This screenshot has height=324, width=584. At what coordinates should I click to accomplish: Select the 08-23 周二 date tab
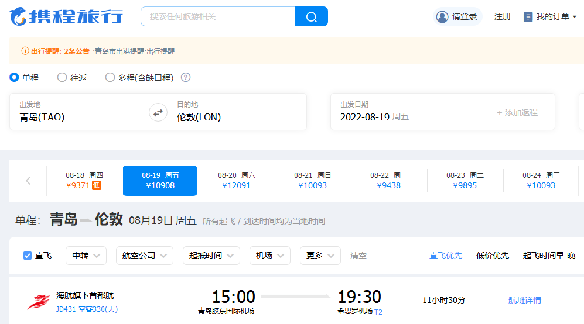[465, 180]
